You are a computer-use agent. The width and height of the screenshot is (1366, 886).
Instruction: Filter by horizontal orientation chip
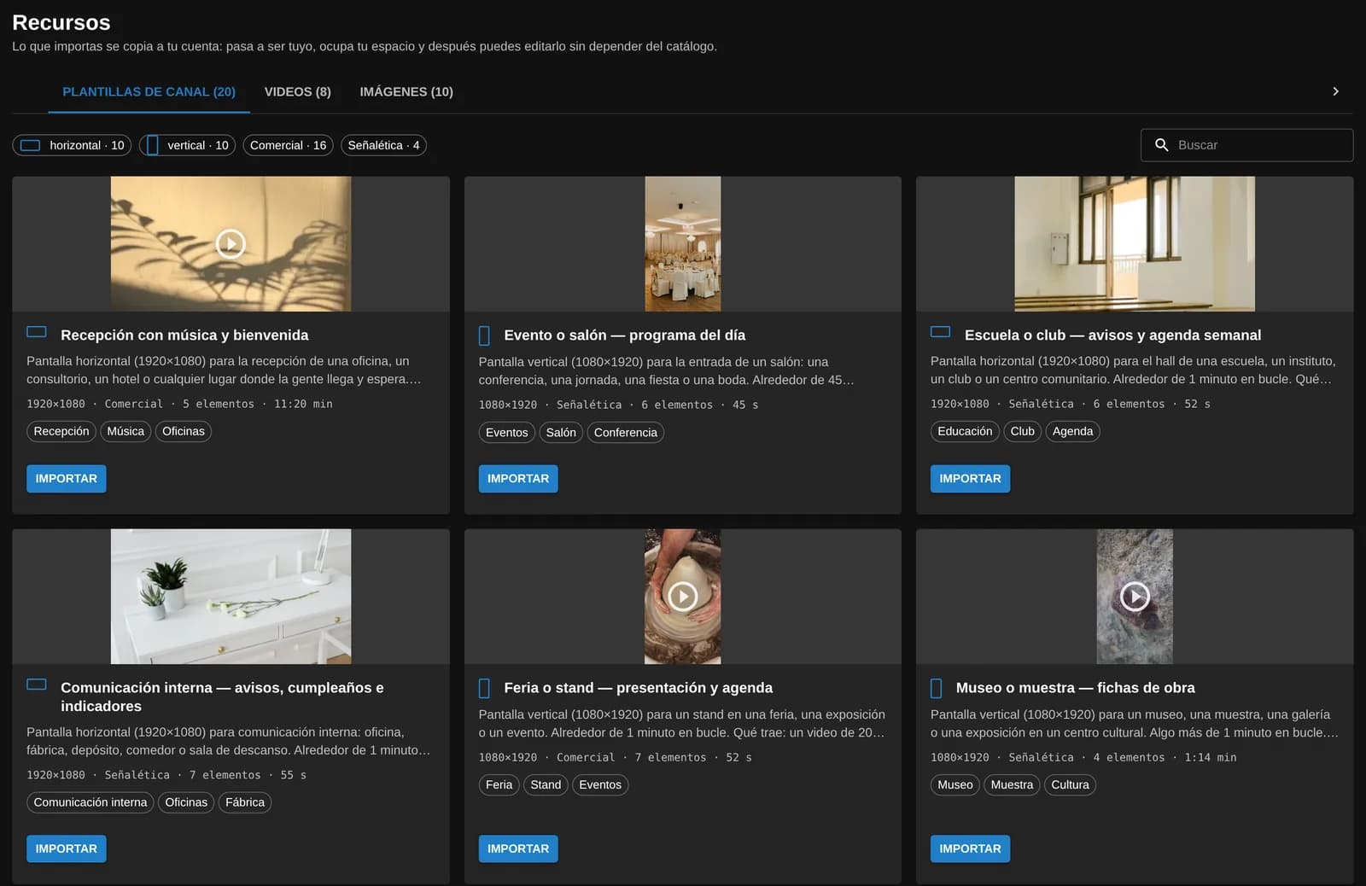72,145
